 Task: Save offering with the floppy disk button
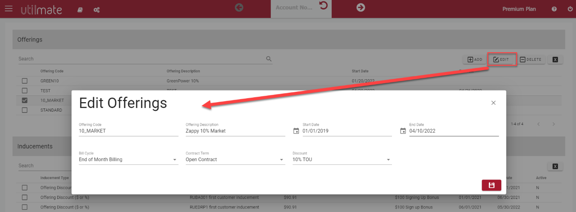coord(491,185)
